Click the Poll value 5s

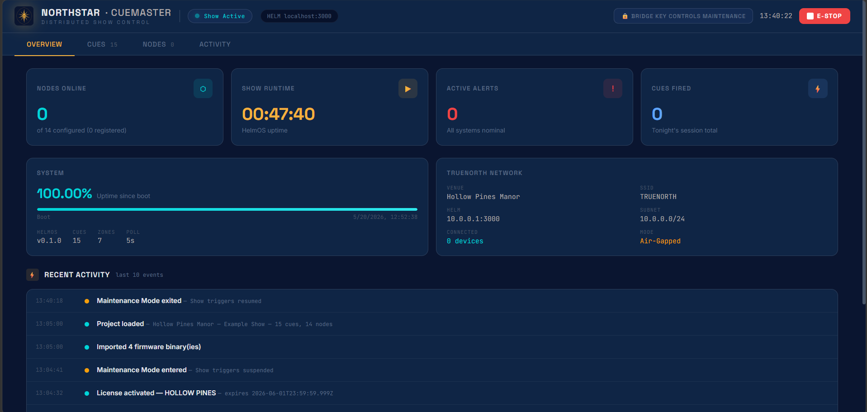pyautogui.click(x=130, y=241)
